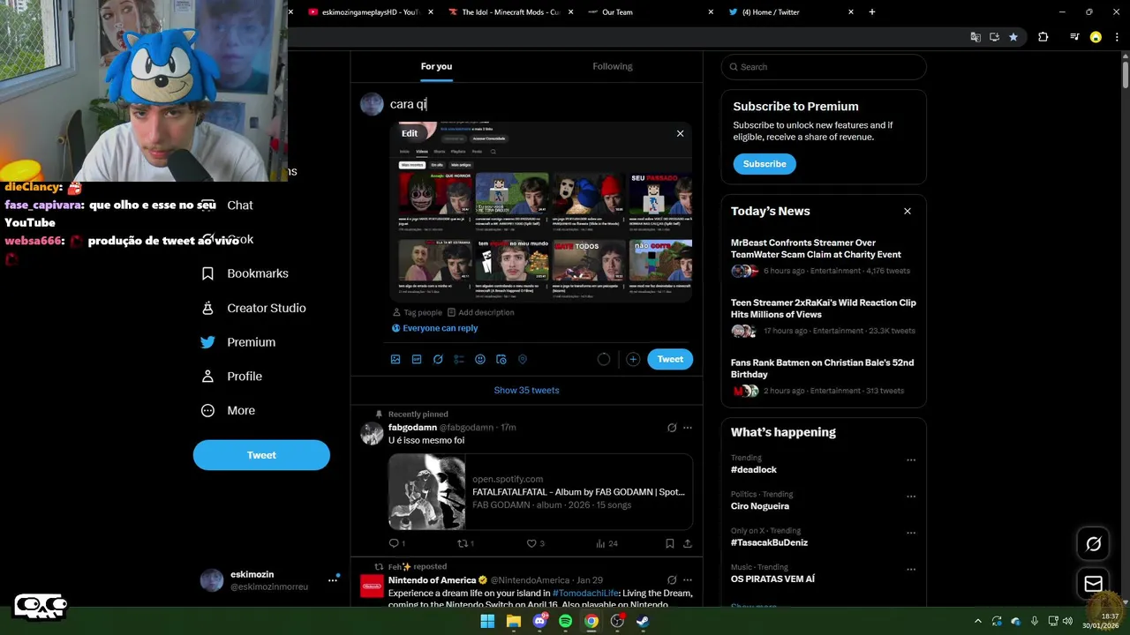
Task: Open the floating Grok button
Action: tap(1093, 544)
